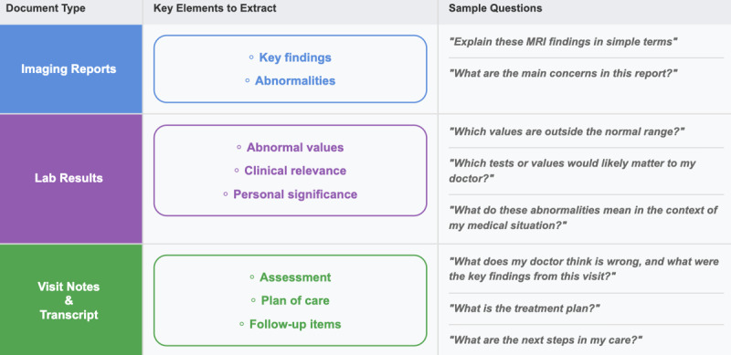This screenshot has width=731, height=355.
Task: Click the Visit Notes & Transcript green cell
Action: click(x=71, y=300)
